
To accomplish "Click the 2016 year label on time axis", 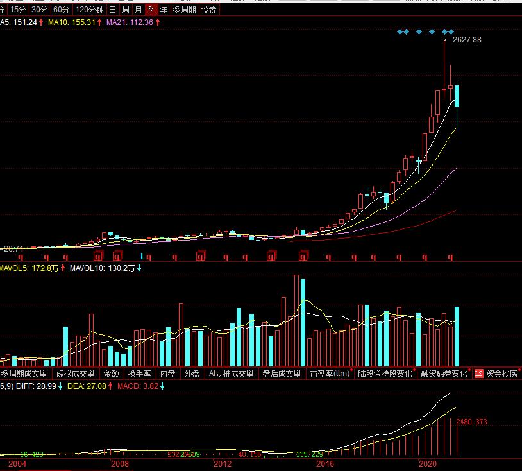I will coord(325,464).
